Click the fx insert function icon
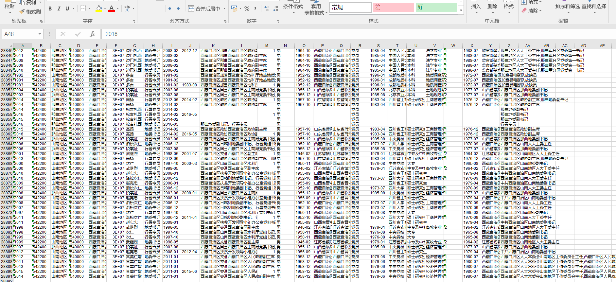Screen dimensions: 616x282 pyautogui.click(x=92, y=34)
